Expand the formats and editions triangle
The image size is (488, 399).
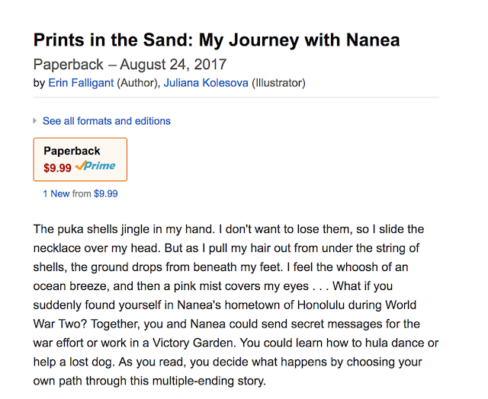[35, 121]
